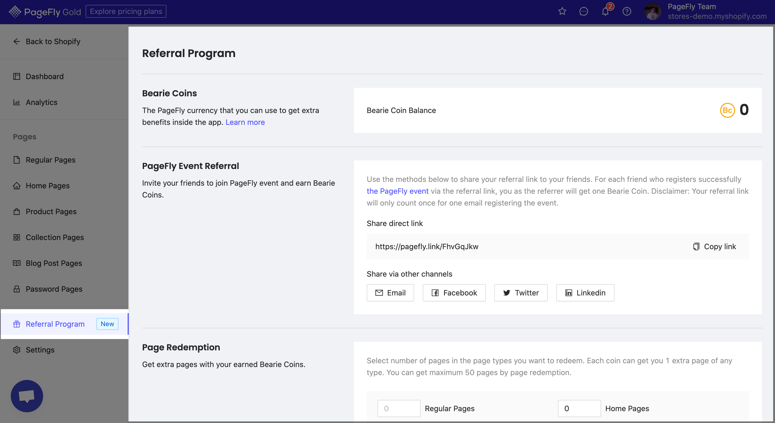Open Explore pricing plans
The height and width of the screenshot is (423, 775).
(x=126, y=11)
